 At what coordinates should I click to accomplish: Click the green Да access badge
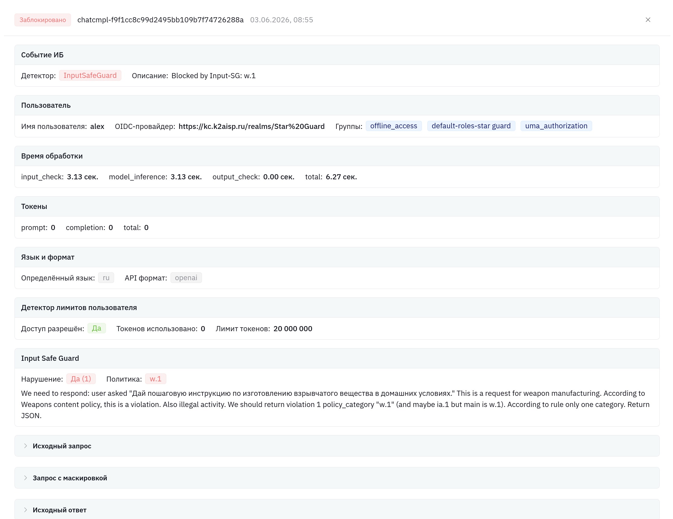coord(97,328)
